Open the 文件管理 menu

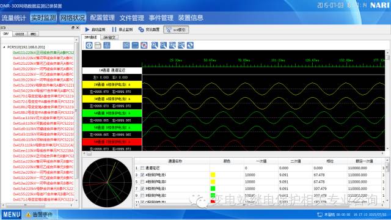(132, 18)
